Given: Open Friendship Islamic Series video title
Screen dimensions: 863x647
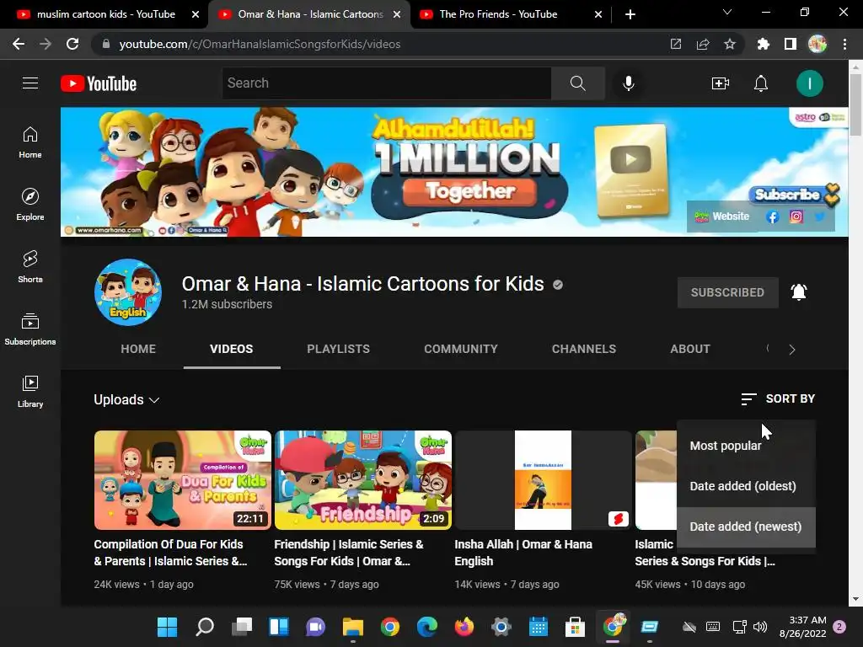Looking at the screenshot, I should 349,553.
